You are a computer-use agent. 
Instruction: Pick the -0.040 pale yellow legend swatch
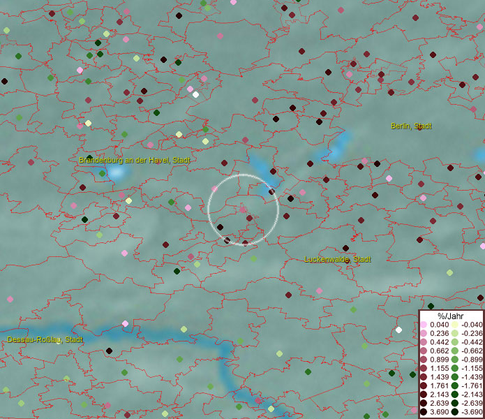point(455,325)
